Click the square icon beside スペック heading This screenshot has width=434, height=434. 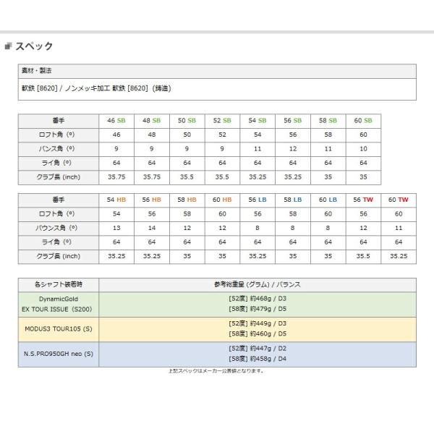8,46
